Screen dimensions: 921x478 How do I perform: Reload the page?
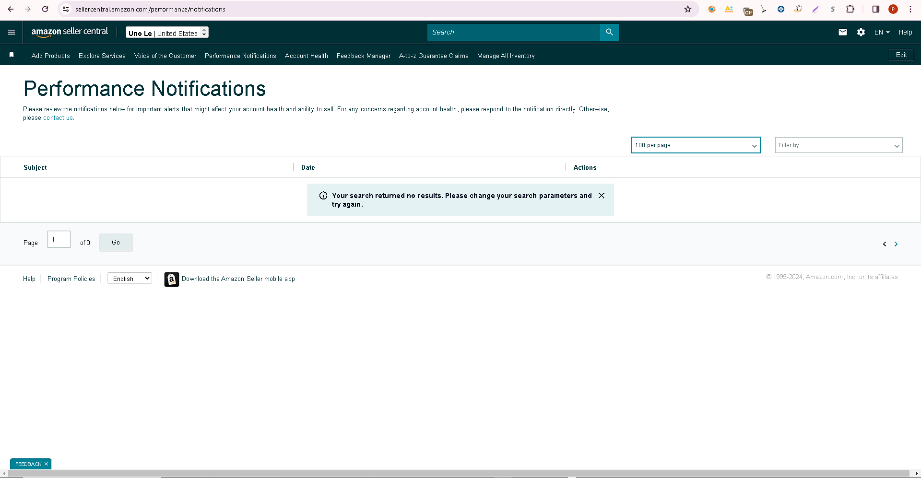tap(45, 9)
